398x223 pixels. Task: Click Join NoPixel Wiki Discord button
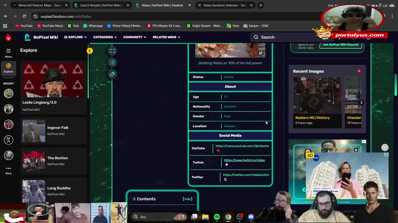click(340, 45)
